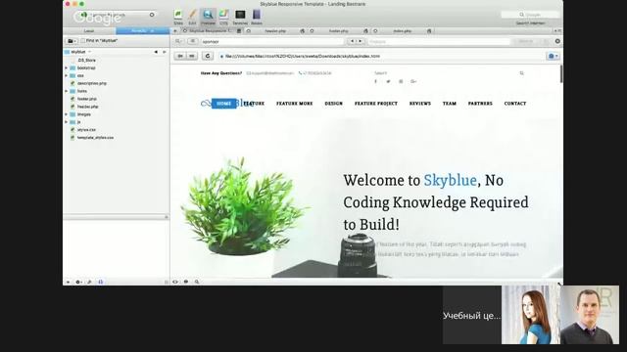The width and height of the screenshot is (627, 352).
Task: Click the Twitter icon in page header
Action: (388, 81)
